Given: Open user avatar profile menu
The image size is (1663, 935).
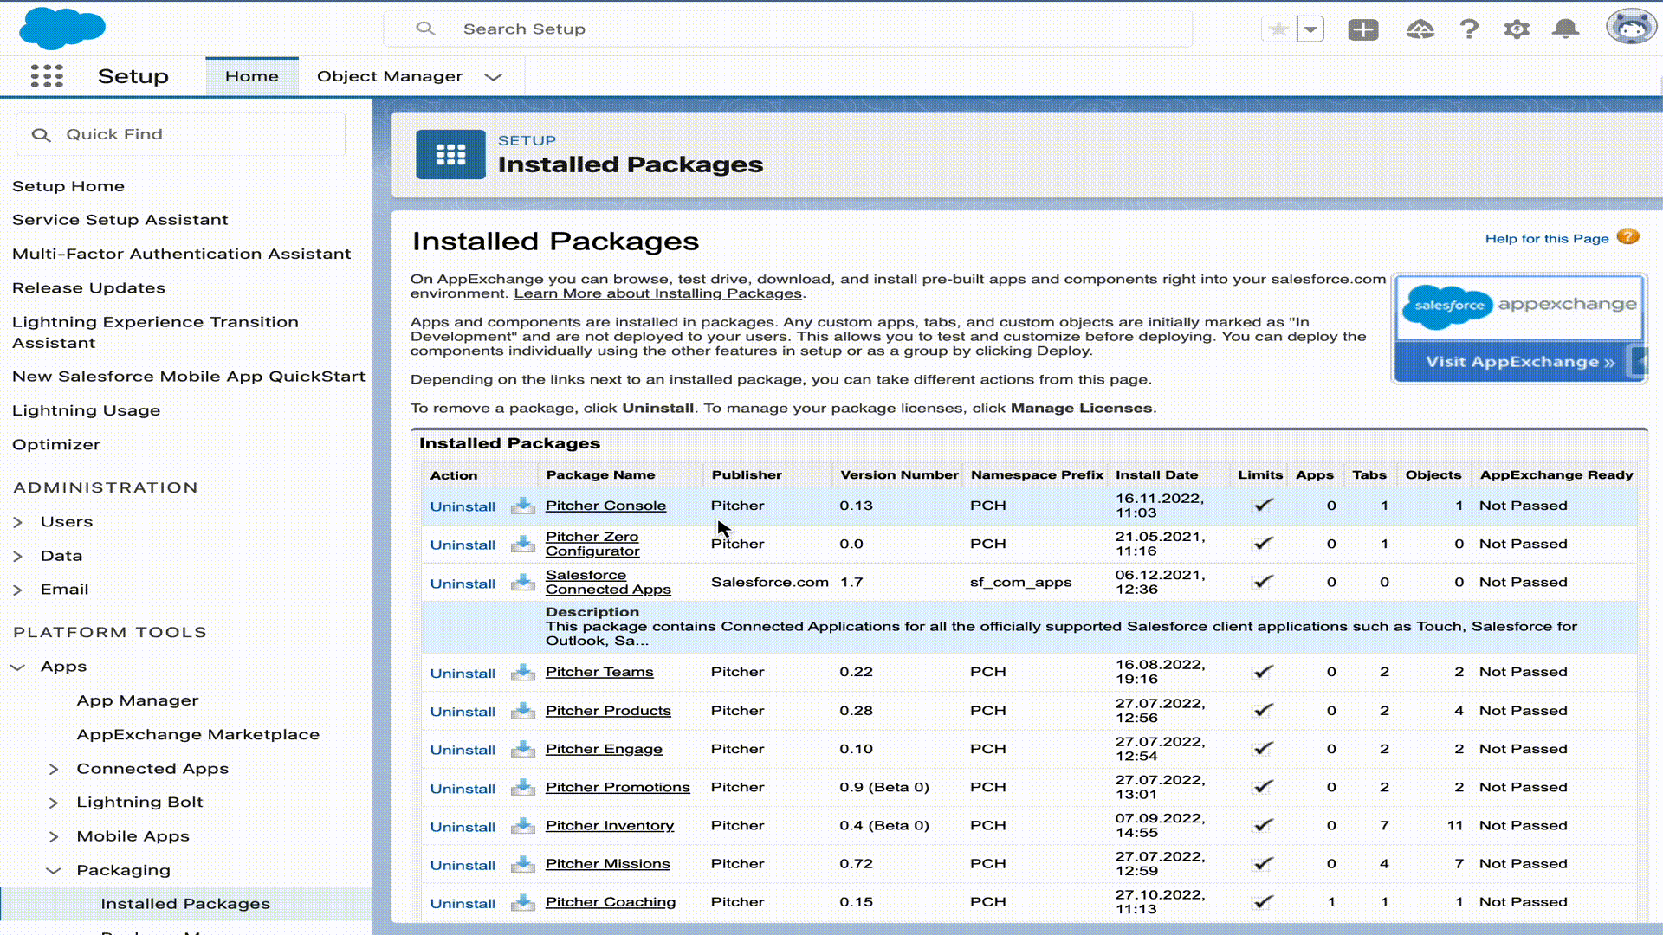Looking at the screenshot, I should click(1631, 28).
